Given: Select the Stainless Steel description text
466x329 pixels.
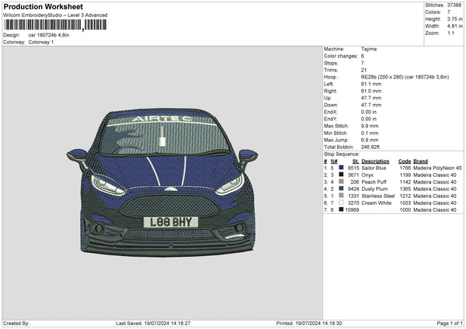Looking at the screenshot, I should point(378,196).
